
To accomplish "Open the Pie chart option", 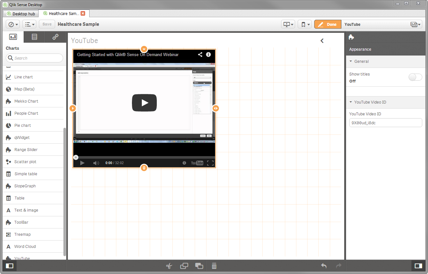I will 23,125.
